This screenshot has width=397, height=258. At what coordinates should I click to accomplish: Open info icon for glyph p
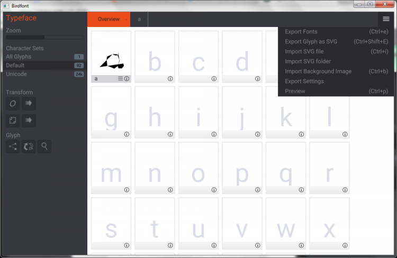[x=257, y=190]
